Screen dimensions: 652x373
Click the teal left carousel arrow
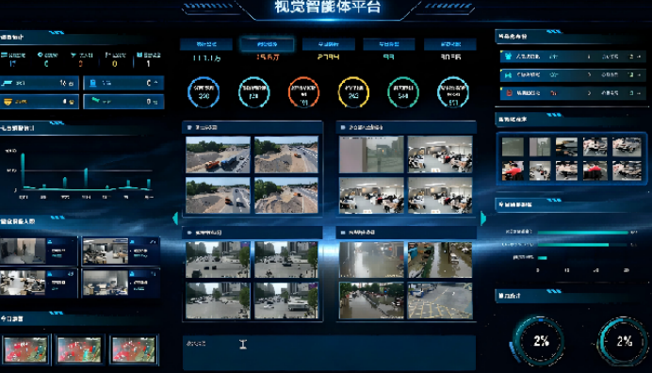pyautogui.click(x=175, y=219)
